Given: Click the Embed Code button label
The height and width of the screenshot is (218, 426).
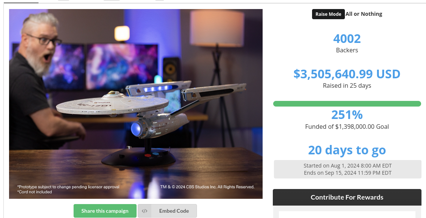Looking at the screenshot, I should (x=174, y=211).
